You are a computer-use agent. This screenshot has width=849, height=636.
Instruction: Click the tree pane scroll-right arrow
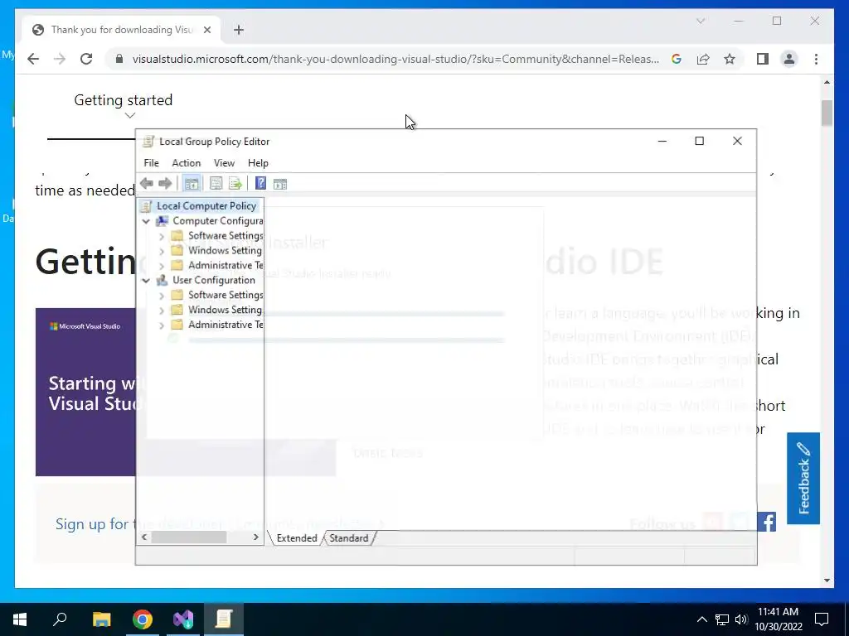click(256, 537)
